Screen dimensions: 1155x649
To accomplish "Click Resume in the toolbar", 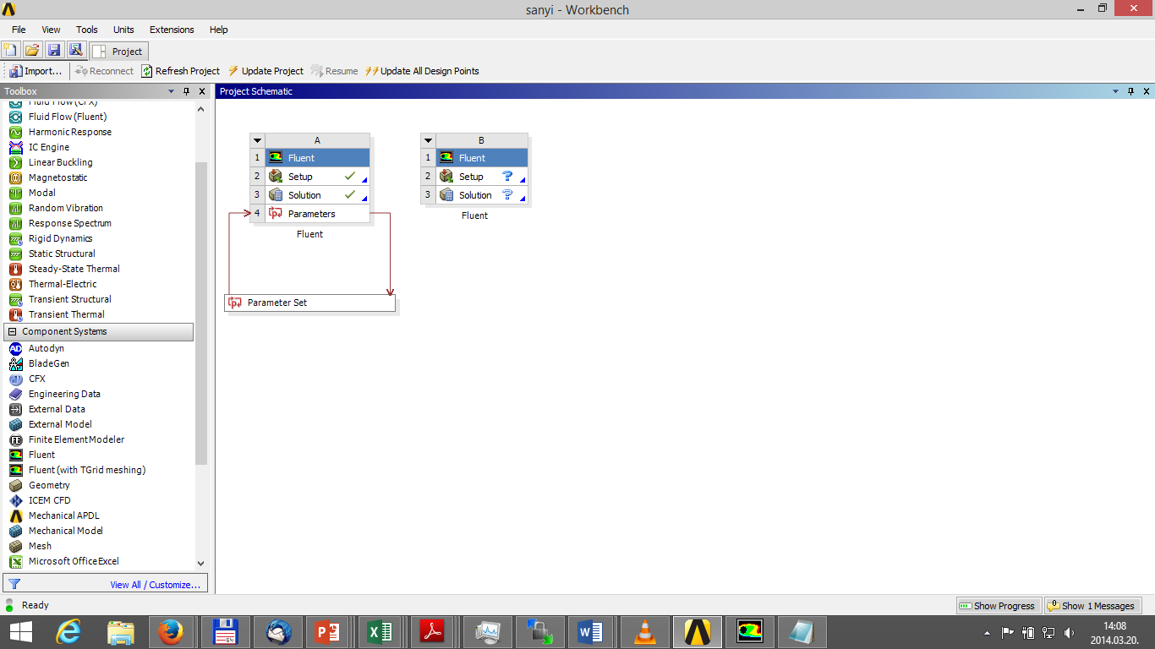I will click(x=335, y=71).
